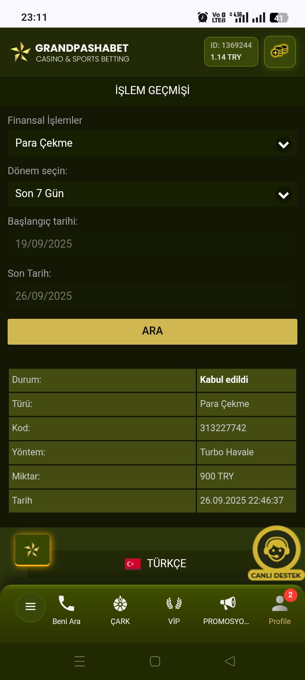
Task: Tap the Android back navigation button
Action: tap(230, 661)
